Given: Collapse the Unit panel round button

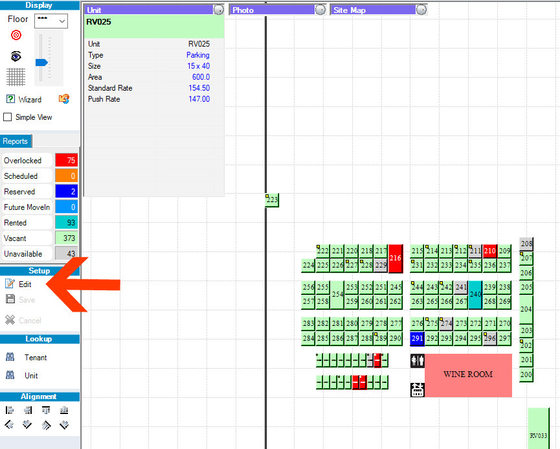Looking at the screenshot, I should pyautogui.click(x=219, y=10).
